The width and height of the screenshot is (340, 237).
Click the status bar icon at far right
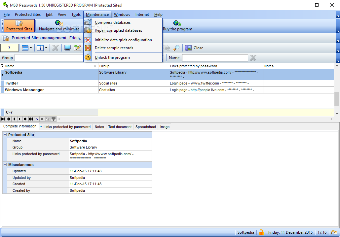click(x=334, y=232)
